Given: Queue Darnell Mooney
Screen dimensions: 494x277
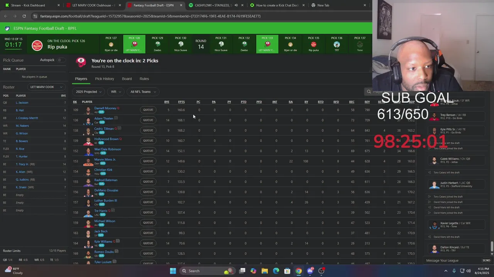Looking at the screenshot, I should click(148, 110).
